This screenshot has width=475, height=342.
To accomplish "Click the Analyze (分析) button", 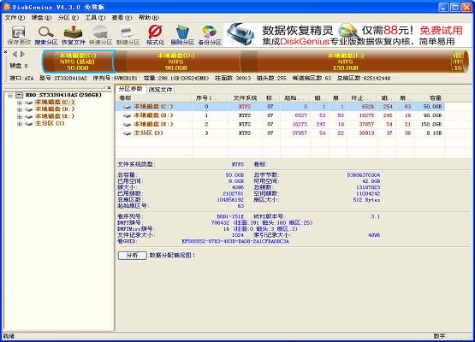I will [133, 256].
